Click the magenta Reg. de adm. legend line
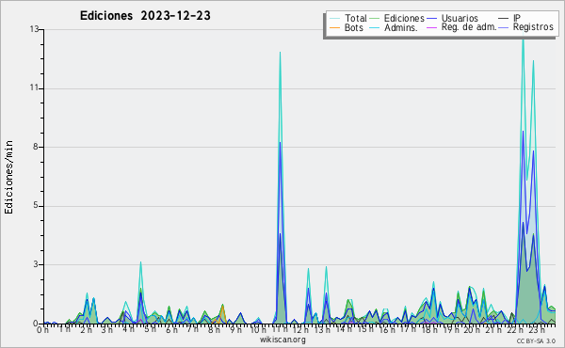Viewport: 565px width, 348px height. [x=431, y=27]
